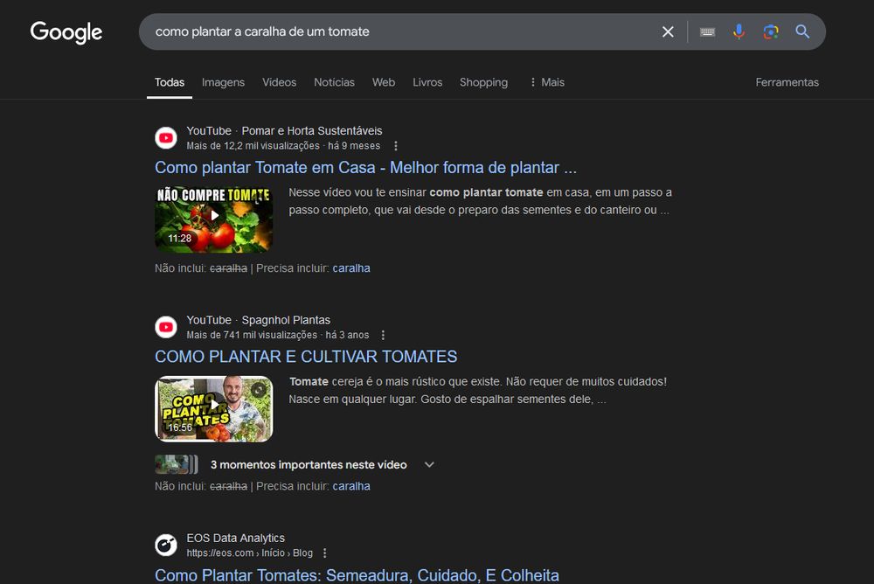Play the 11:28 tomato video thumbnail

[213, 219]
